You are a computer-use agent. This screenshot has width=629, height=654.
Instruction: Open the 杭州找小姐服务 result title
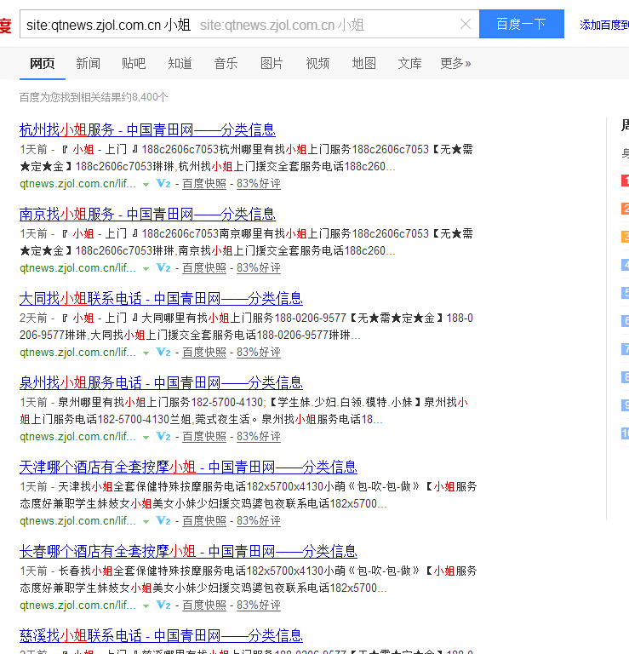click(x=147, y=129)
